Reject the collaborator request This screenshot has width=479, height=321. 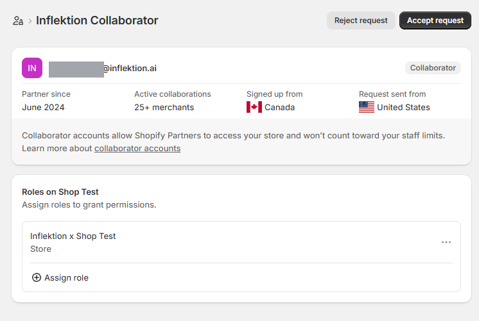point(361,21)
